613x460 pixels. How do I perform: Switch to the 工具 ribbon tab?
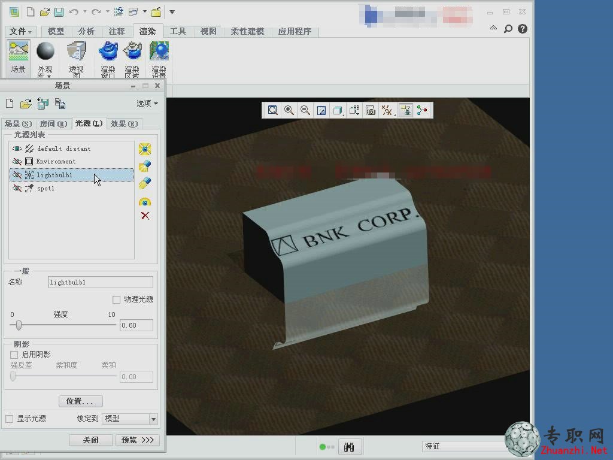click(x=177, y=31)
